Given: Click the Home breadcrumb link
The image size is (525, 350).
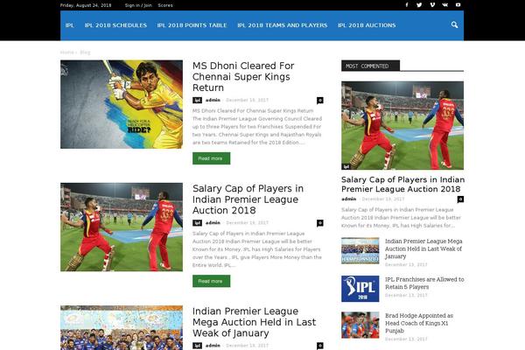Looking at the screenshot, I should pos(67,52).
